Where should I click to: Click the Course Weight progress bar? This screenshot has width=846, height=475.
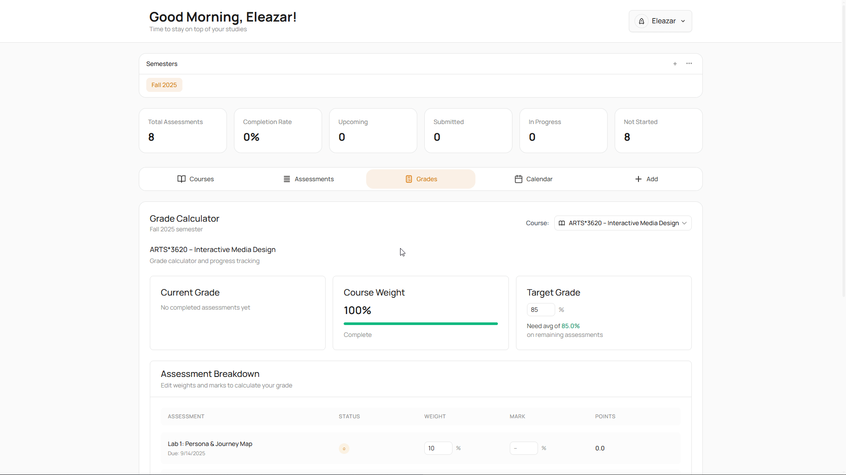click(421, 324)
